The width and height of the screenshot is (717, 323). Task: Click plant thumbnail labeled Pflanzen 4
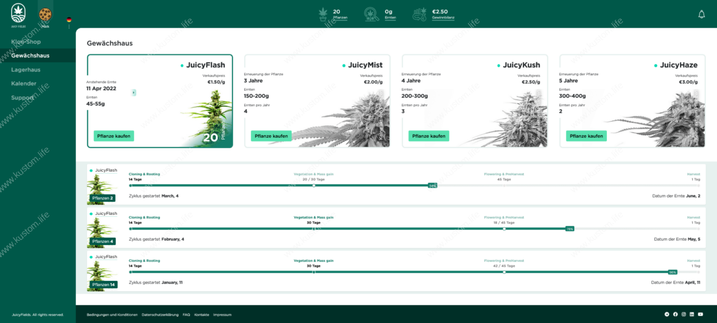pyautogui.click(x=101, y=232)
